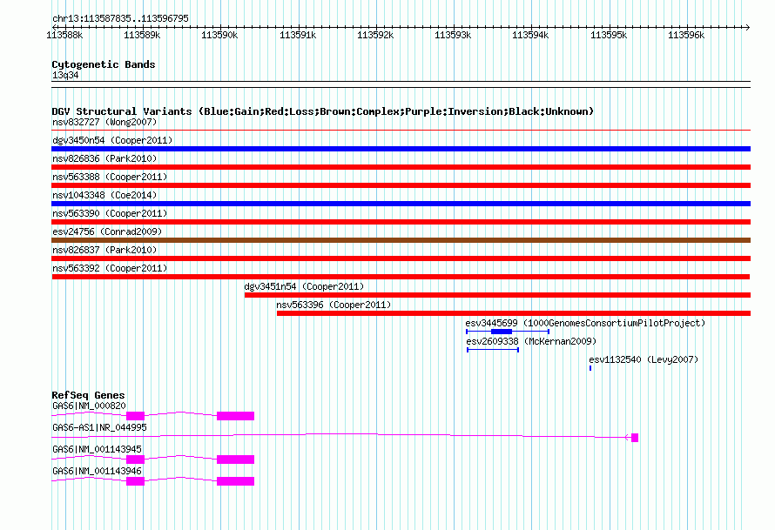Click the small blue esv1132540 marker
The image size is (775, 530).
tap(590, 368)
